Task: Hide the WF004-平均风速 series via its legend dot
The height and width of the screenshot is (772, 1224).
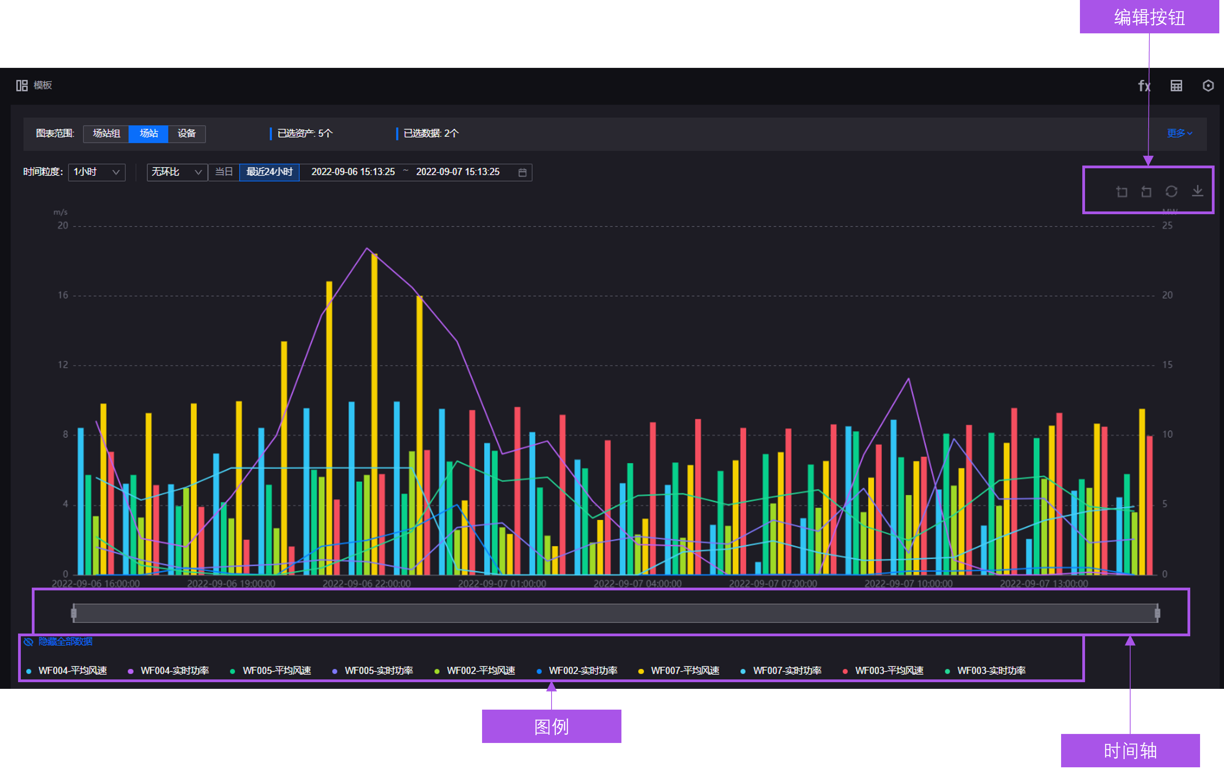Action: [29, 670]
